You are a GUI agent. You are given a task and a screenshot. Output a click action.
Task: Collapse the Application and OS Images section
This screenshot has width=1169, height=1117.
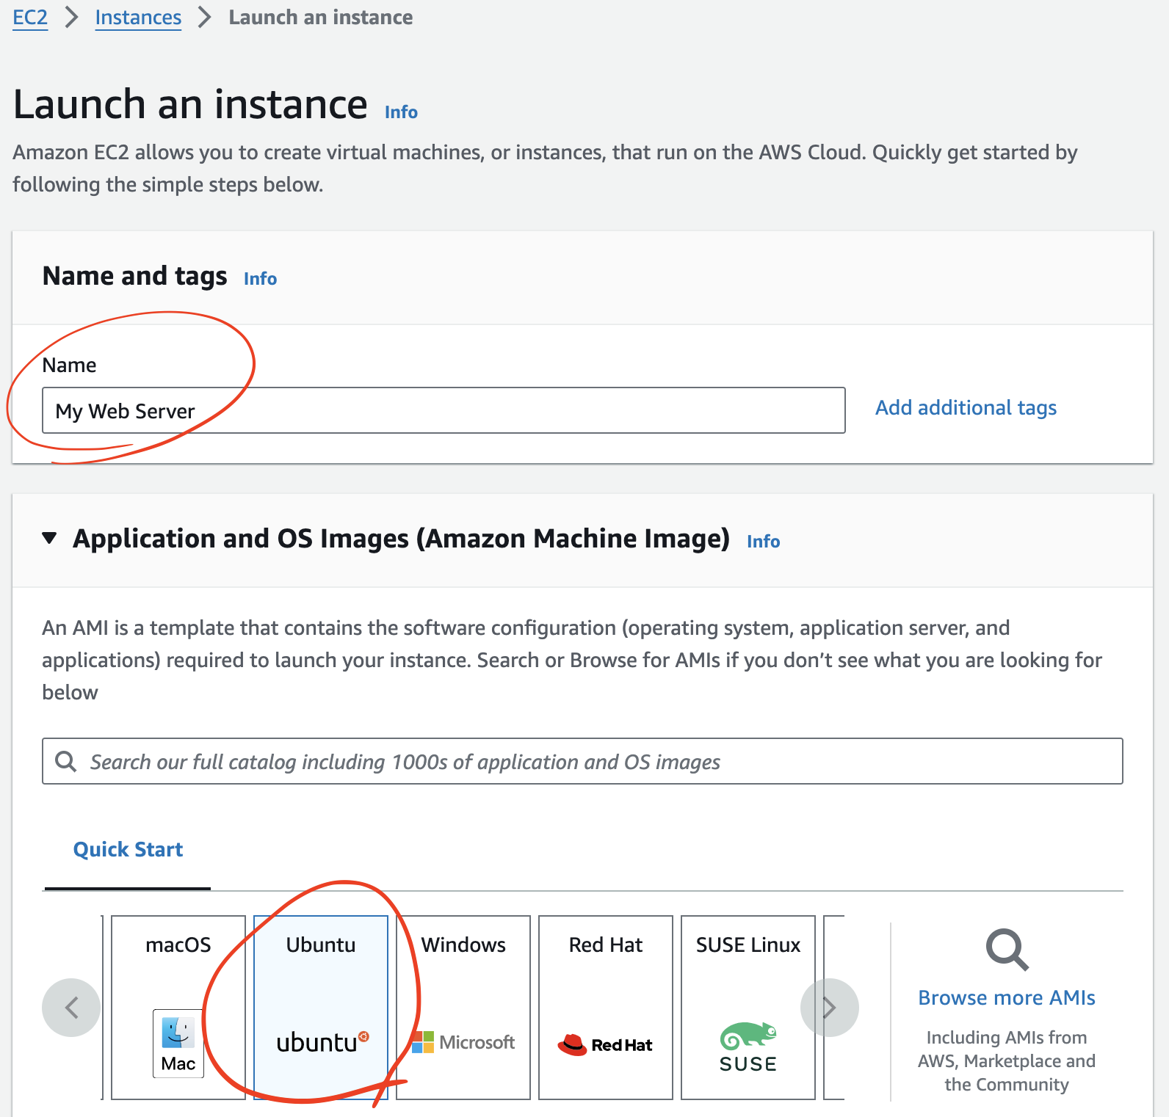click(50, 539)
